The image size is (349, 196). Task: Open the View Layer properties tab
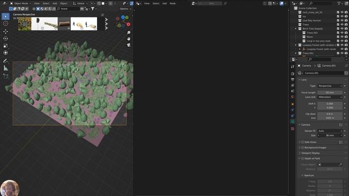[x=292, y=85]
